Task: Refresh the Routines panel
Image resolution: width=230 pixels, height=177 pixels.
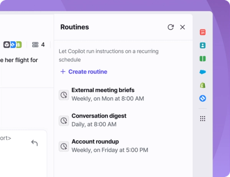Action: click(171, 27)
